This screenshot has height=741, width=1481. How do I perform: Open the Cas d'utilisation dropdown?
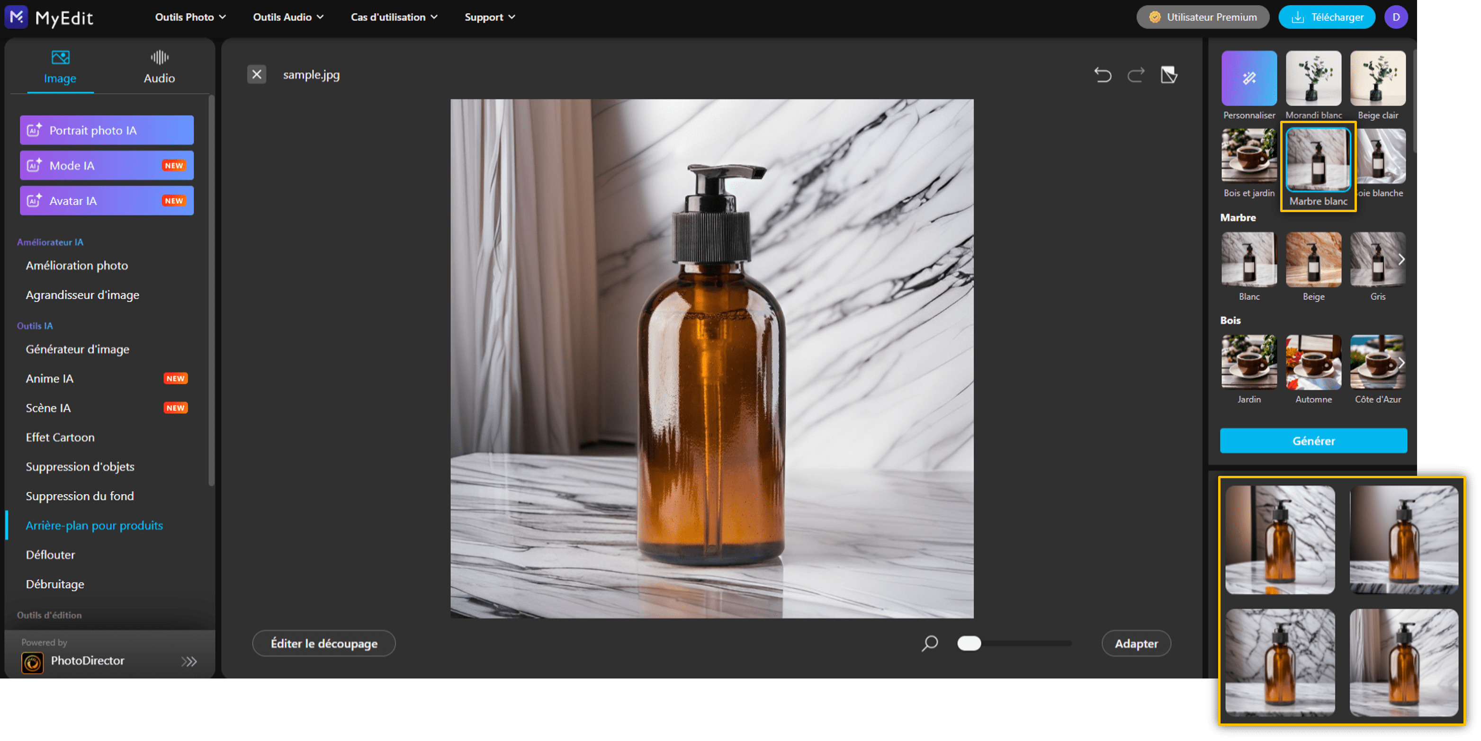tap(394, 17)
